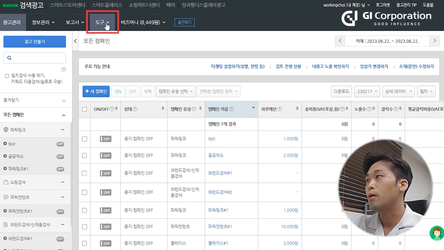444x250 pixels.
Task: Check the 브랜드검색#2 row checkbox
Action: (x=84, y=193)
